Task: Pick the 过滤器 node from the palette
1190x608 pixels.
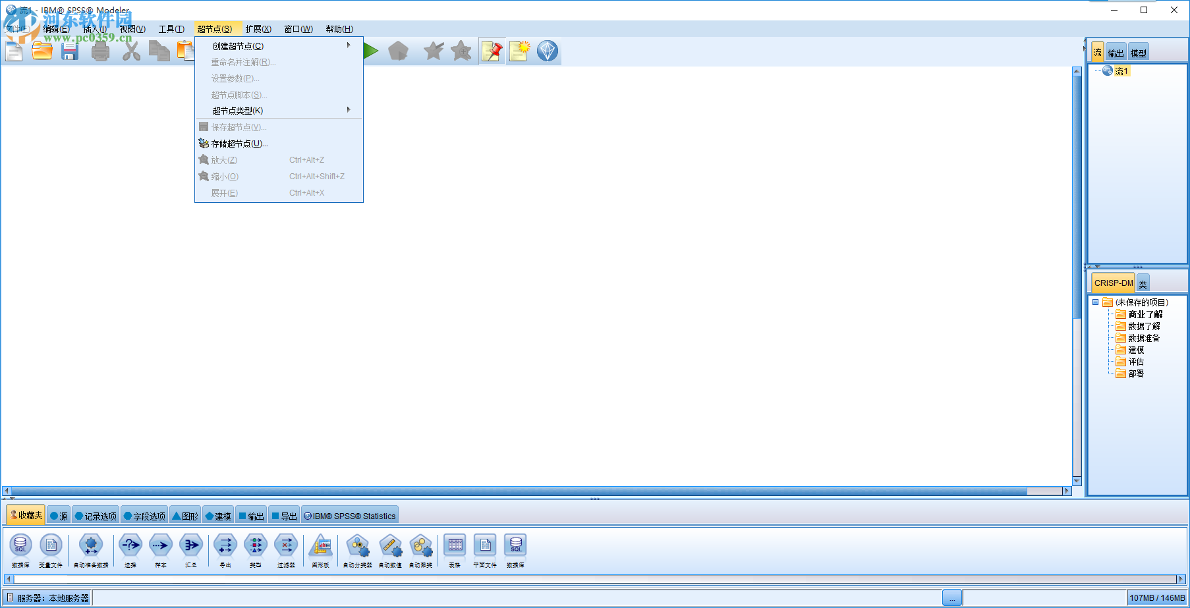Action: click(x=287, y=547)
